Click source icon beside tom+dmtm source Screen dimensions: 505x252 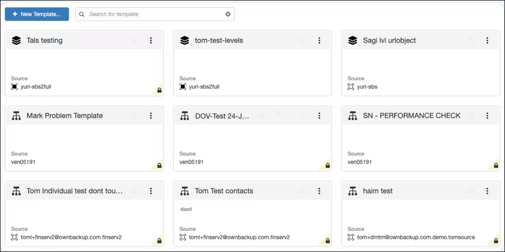click(x=351, y=237)
